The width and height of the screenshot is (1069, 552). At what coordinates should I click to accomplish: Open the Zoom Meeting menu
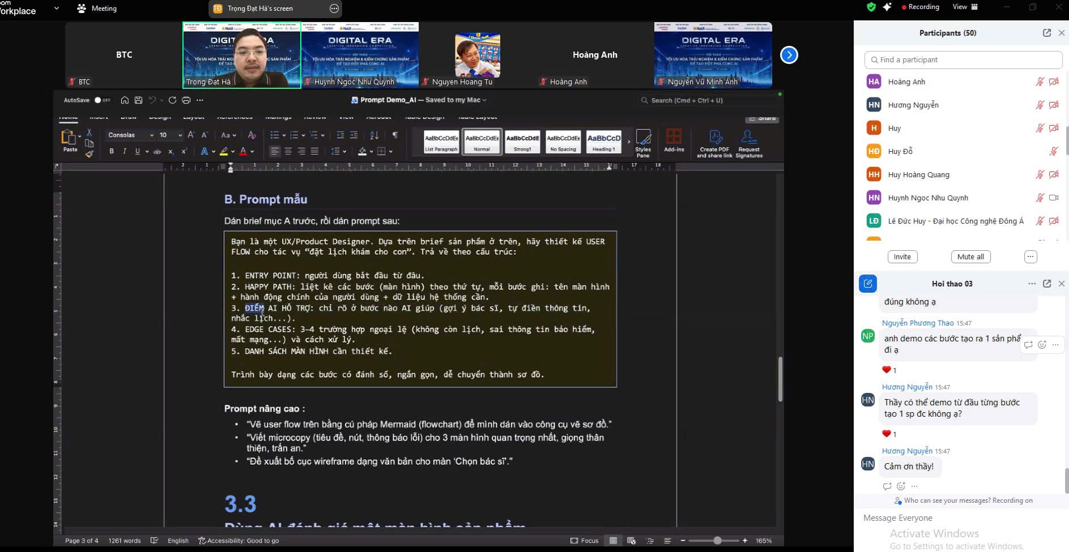pos(97,8)
